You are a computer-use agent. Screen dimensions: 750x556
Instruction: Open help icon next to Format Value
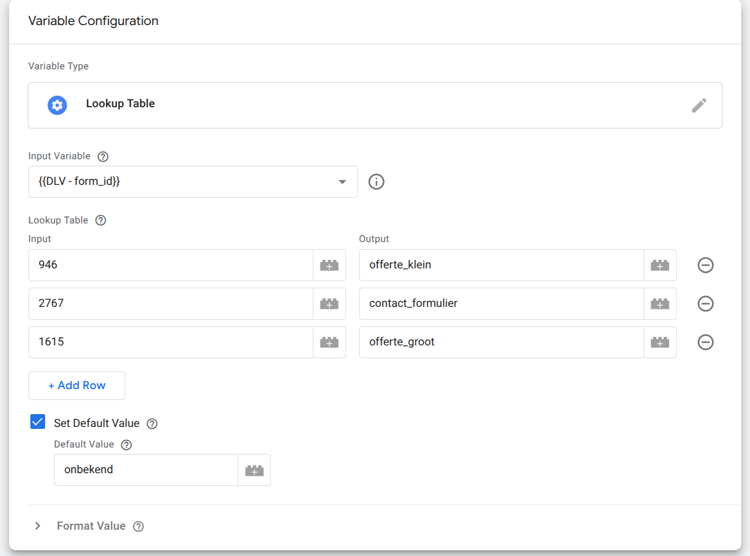click(x=138, y=526)
